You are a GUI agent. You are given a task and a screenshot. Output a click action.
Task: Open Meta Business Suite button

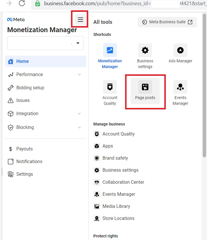167,22
